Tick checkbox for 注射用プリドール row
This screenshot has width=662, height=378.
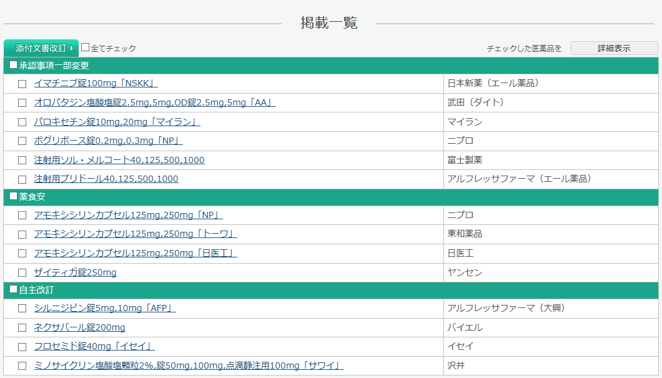click(x=22, y=179)
